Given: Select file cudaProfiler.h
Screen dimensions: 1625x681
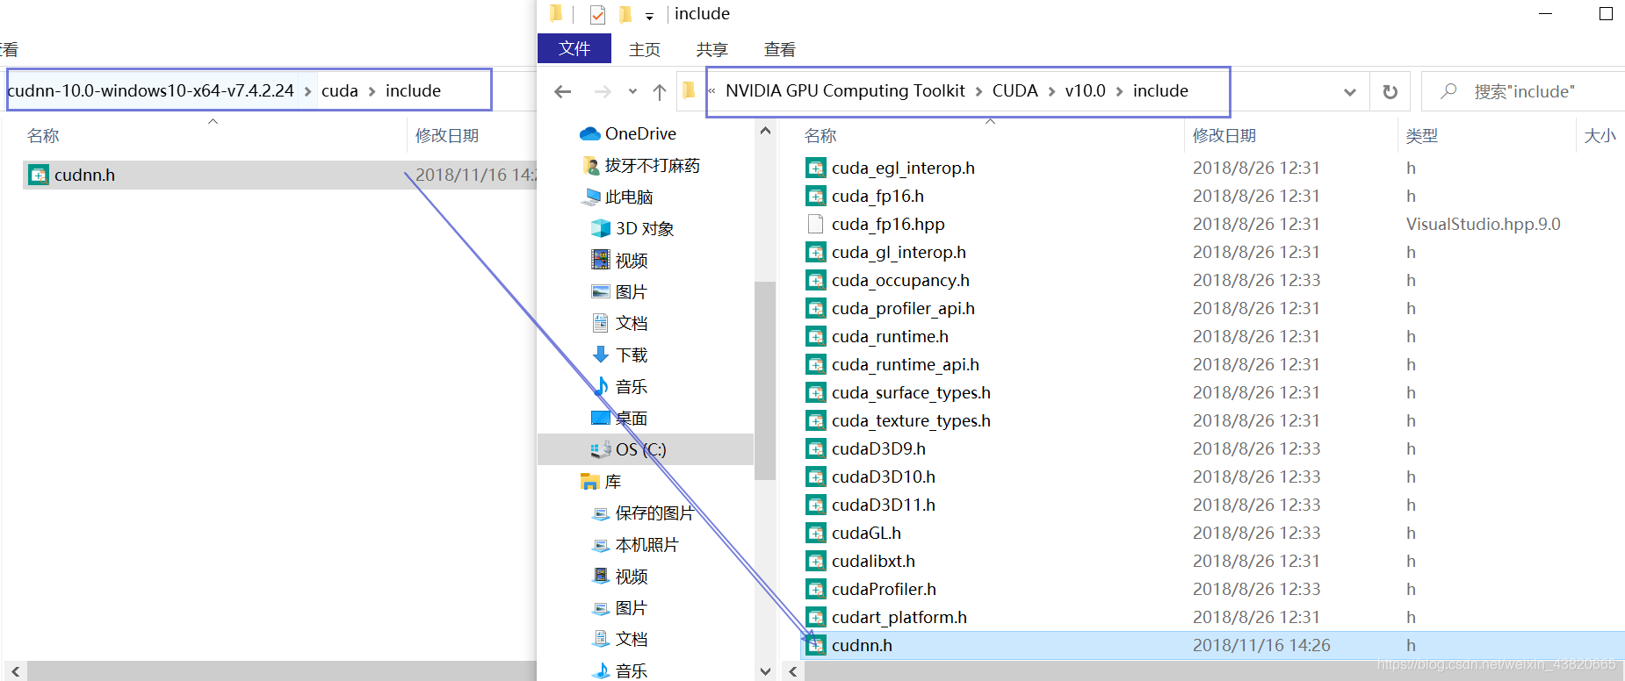Looking at the screenshot, I should click(x=884, y=589).
